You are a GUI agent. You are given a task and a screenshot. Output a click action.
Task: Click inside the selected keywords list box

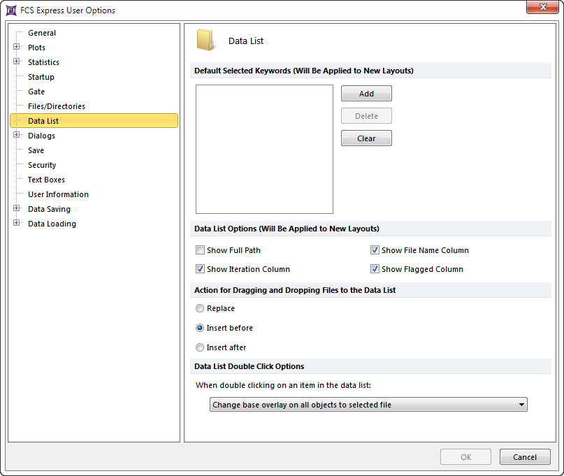(x=264, y=149)
